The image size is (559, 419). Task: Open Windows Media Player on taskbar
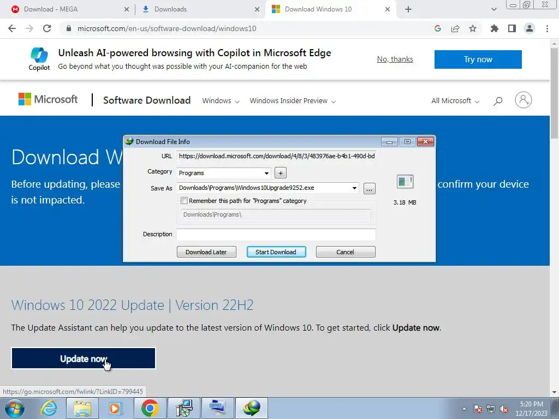[x=116, y=408]
